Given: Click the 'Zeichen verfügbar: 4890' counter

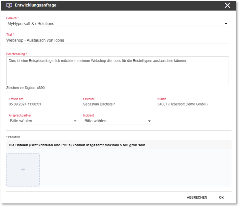Looking at the screenshot, I should coord(25,88).
